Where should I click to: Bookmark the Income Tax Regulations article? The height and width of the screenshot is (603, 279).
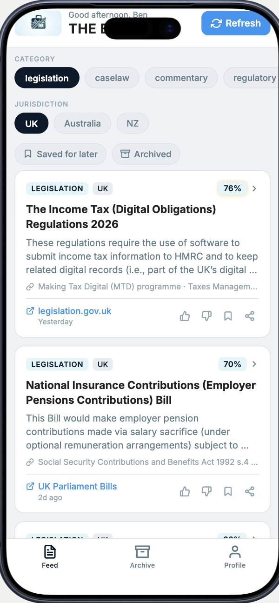228,316
